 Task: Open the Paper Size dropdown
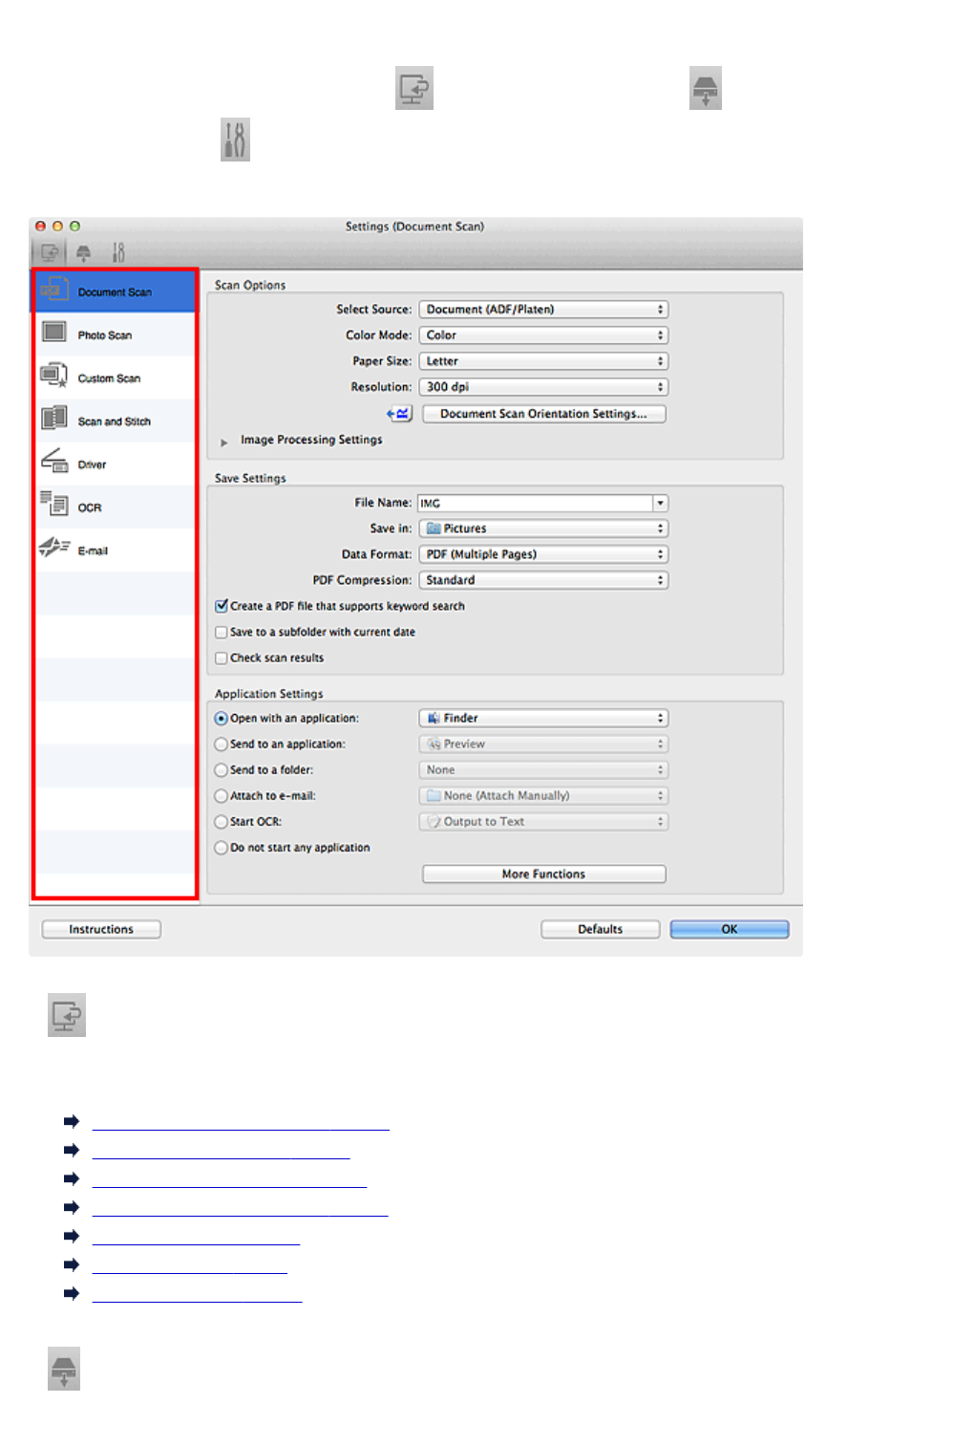(543, 361)
